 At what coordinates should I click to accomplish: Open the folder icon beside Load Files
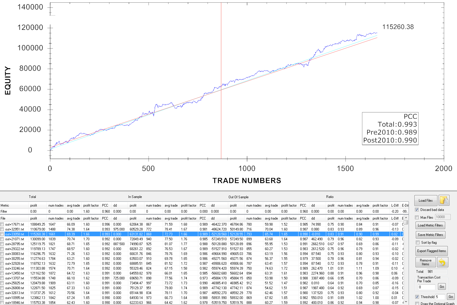click(x=444, y=200)
